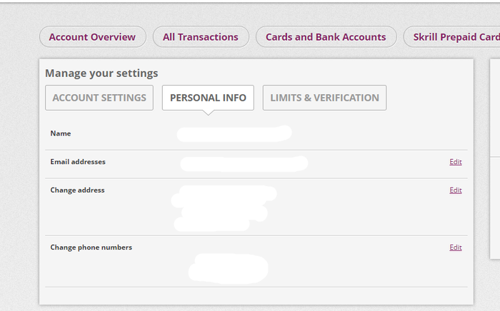Click the Manage your settings heading
The image size is (500, 311).
click(x=101, y=73)
